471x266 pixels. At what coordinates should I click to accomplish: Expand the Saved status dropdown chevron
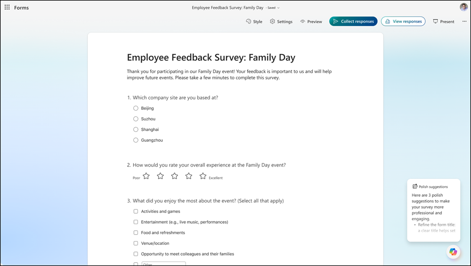click(x=278, y=8)
